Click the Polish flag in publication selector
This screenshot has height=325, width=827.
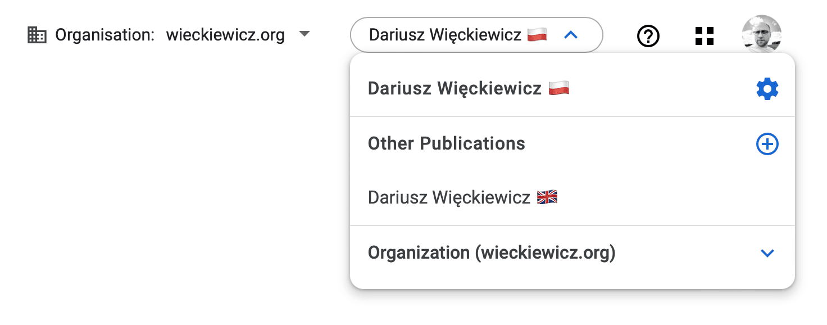coord(537,35)
